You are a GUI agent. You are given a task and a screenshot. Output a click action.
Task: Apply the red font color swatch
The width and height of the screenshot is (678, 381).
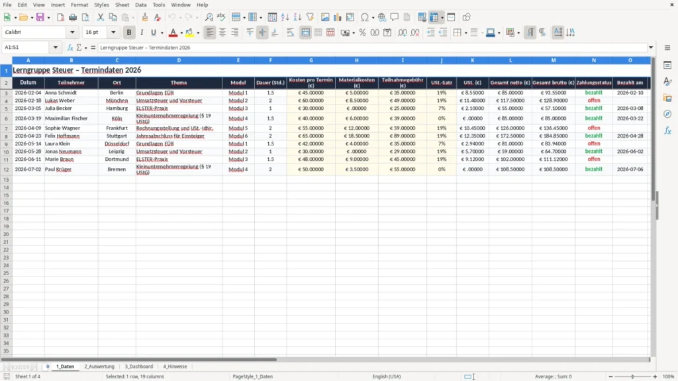point(173,32)
